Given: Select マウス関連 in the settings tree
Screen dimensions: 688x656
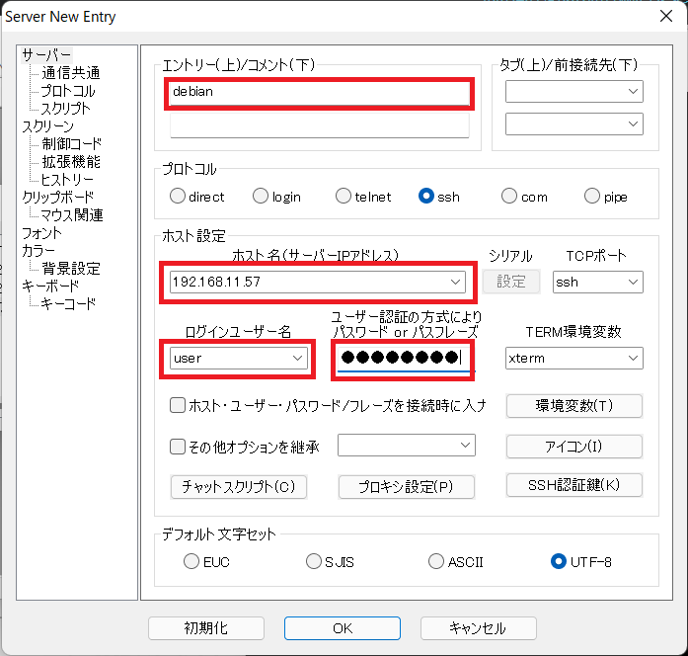Looking at the screenshot, I should pos(72,215).
